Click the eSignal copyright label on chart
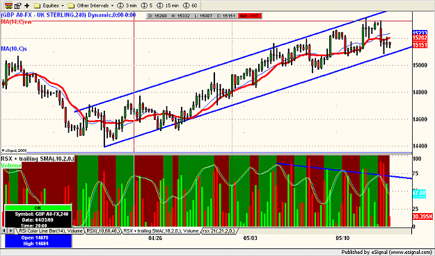 click(14, 151)
